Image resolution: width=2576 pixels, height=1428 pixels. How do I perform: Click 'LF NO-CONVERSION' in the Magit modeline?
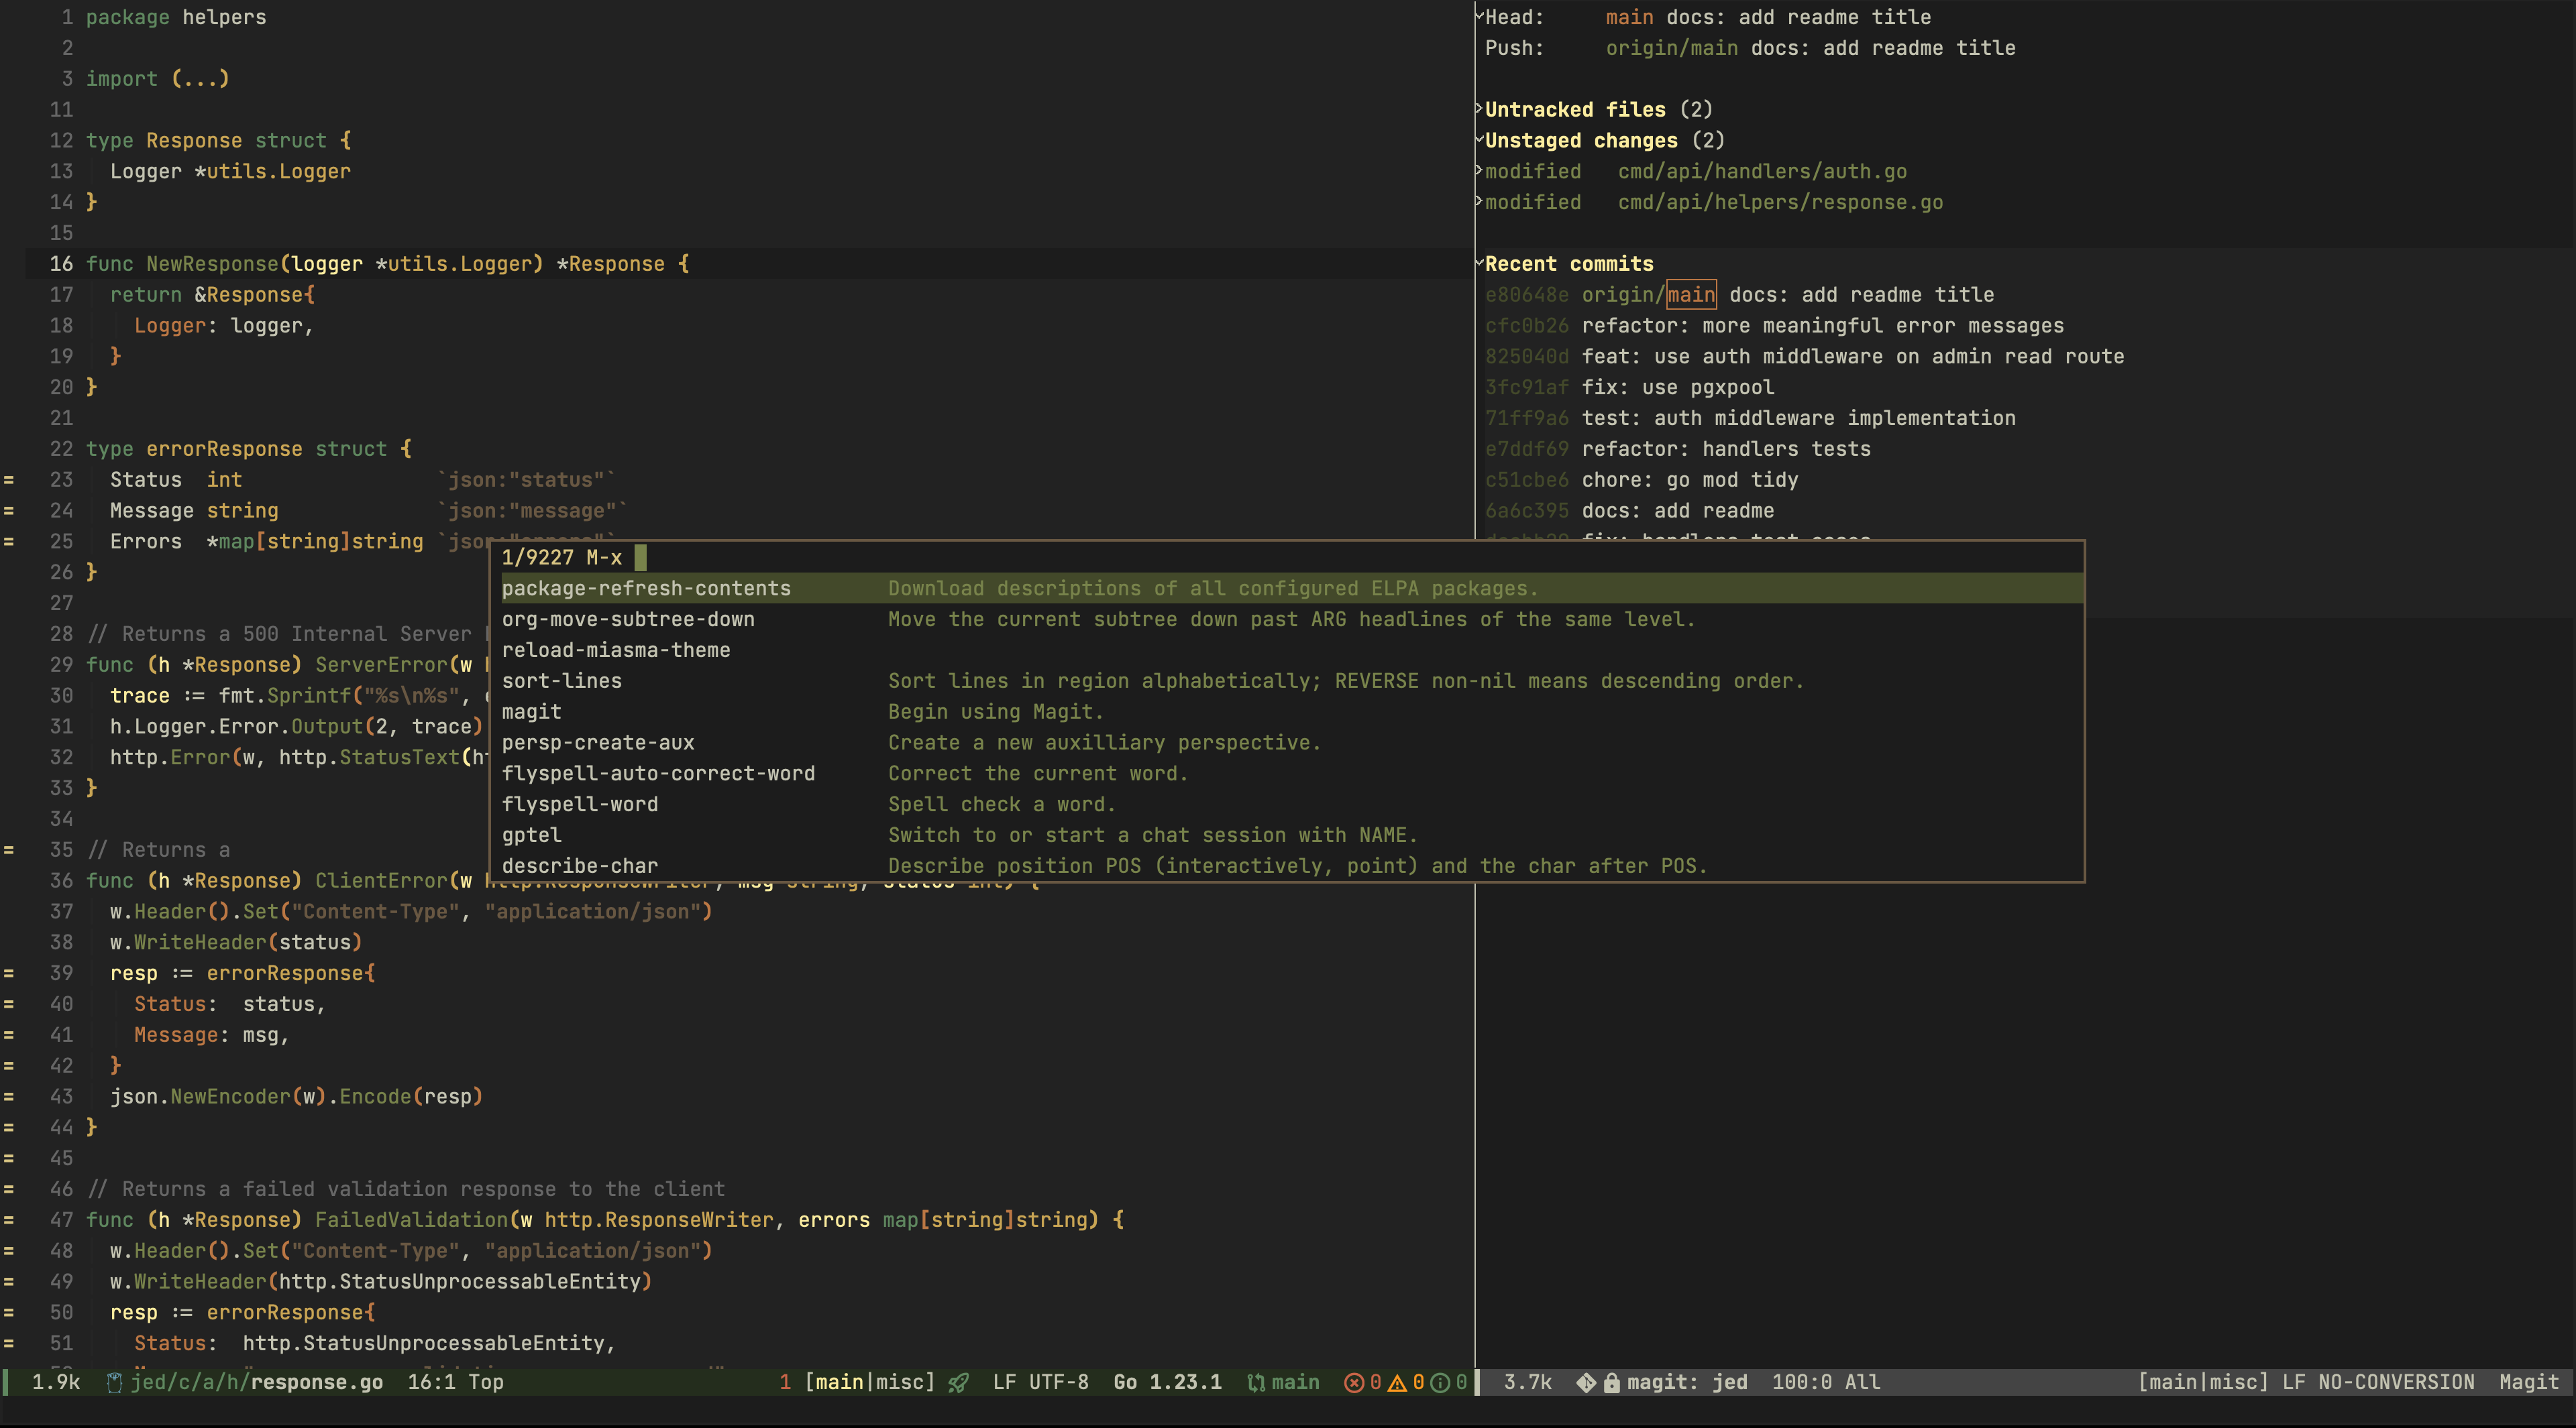2378,1382
